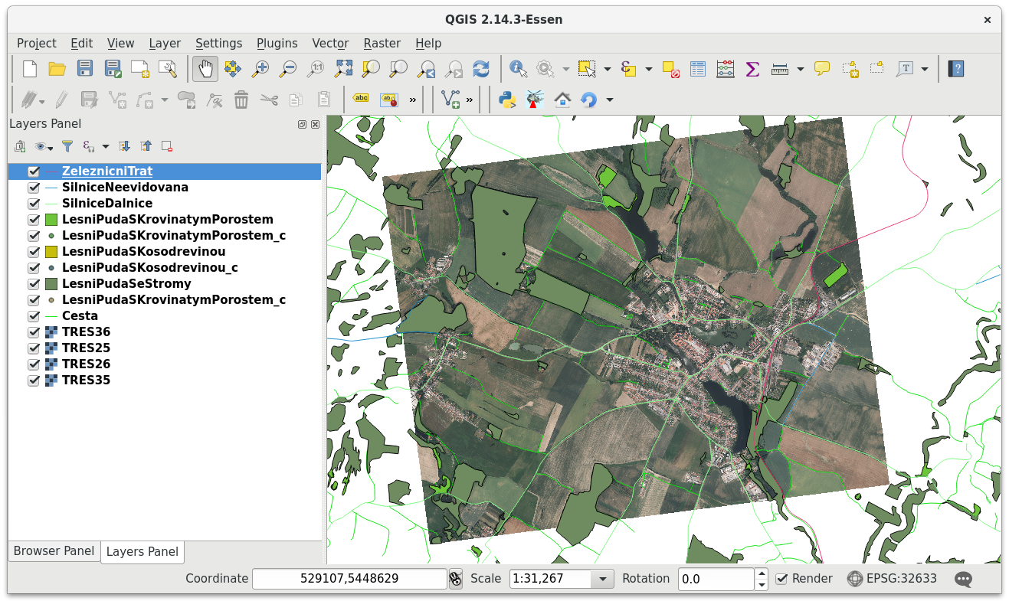Filter legend by map content funnel icon
Screen dimensions: 1009x601
click(67, 146)
